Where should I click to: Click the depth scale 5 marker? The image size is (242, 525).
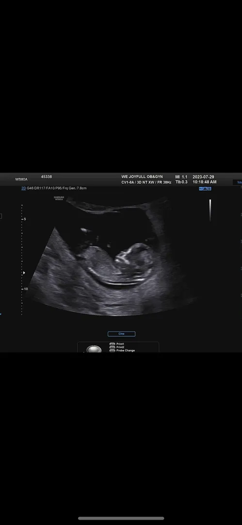point(25,219)
